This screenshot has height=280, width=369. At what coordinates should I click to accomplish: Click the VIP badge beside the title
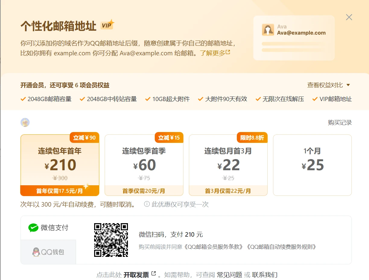pyautogui.click(x=107, y=25)
